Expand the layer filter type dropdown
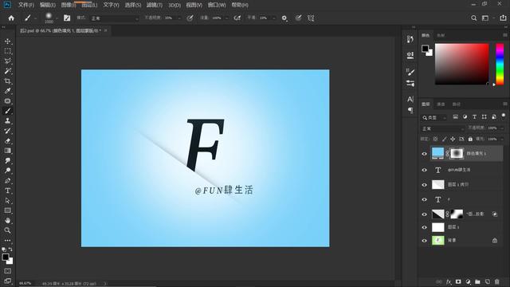Screen dimensions: 510x287 [x=434, y=117]
